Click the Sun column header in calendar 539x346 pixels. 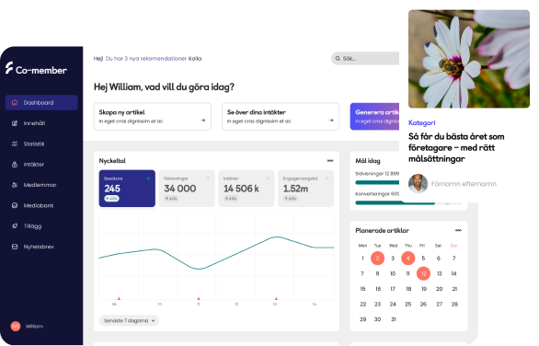coord(453,246)
